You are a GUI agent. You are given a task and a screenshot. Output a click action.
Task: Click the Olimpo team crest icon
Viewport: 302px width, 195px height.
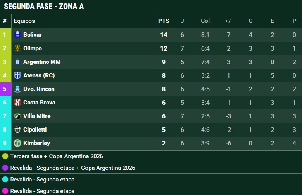tap(17, 48)
